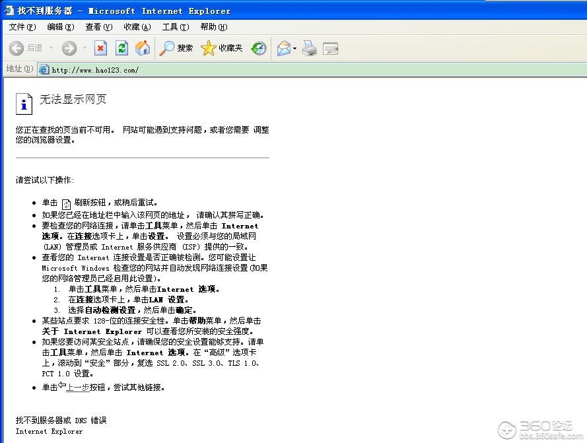Stop loading with the red X icon
Viewport: 587px width, 443px height.
pos(100,48)
